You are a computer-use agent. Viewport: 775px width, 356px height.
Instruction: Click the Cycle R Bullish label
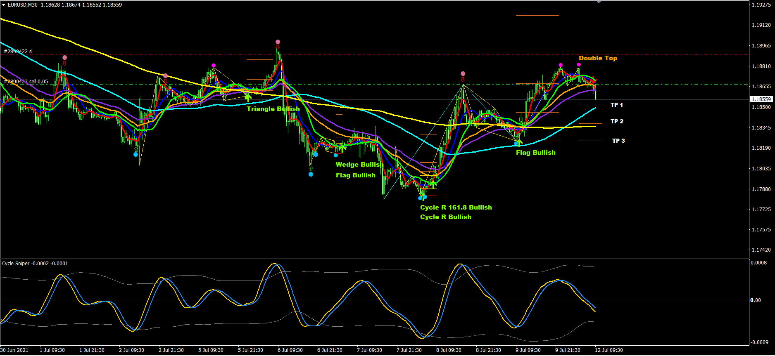(446, 217)
